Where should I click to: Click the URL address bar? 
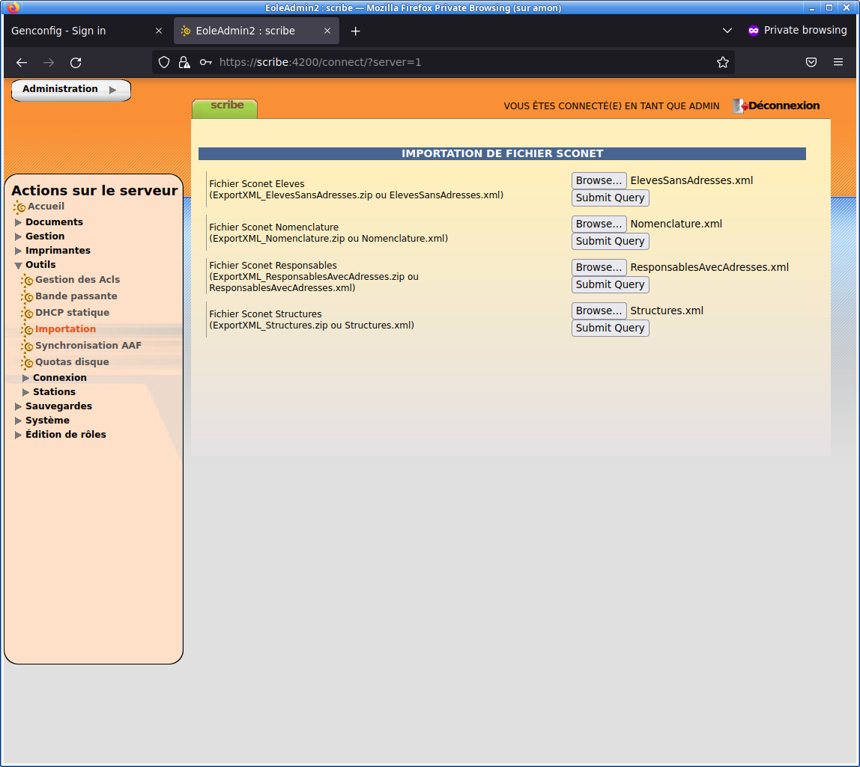tap(449, 63)
